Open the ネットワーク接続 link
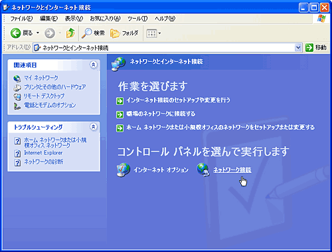The image size is (332, 252). point(232,170)
